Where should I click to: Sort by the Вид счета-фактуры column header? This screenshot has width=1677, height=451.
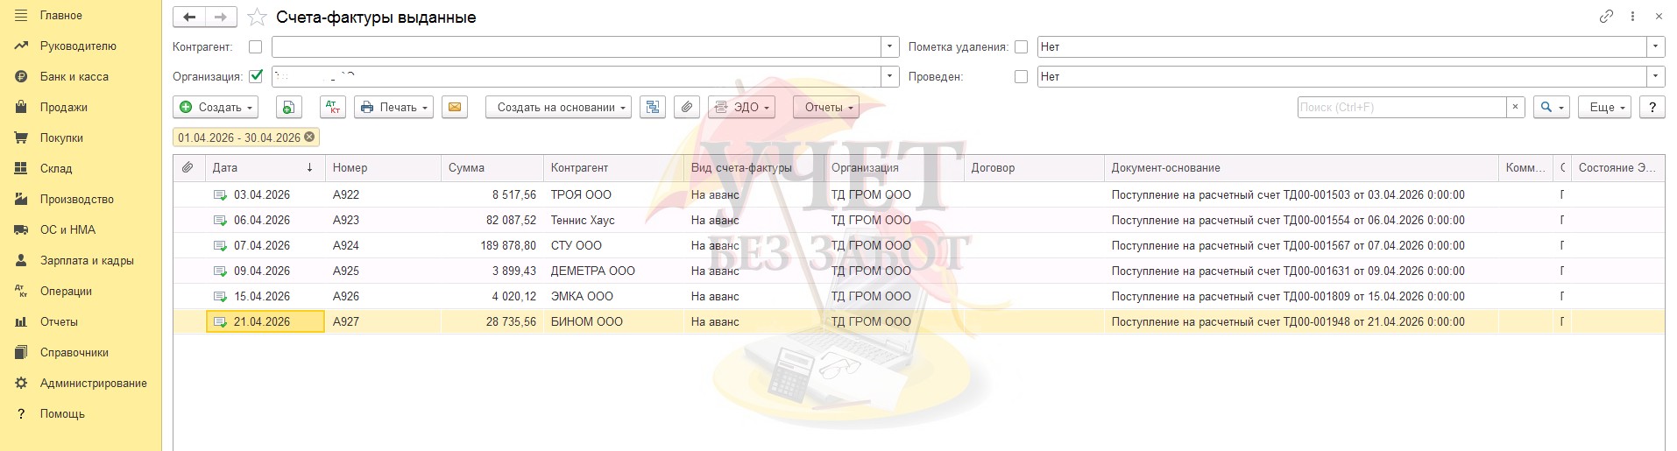[754, 168]
